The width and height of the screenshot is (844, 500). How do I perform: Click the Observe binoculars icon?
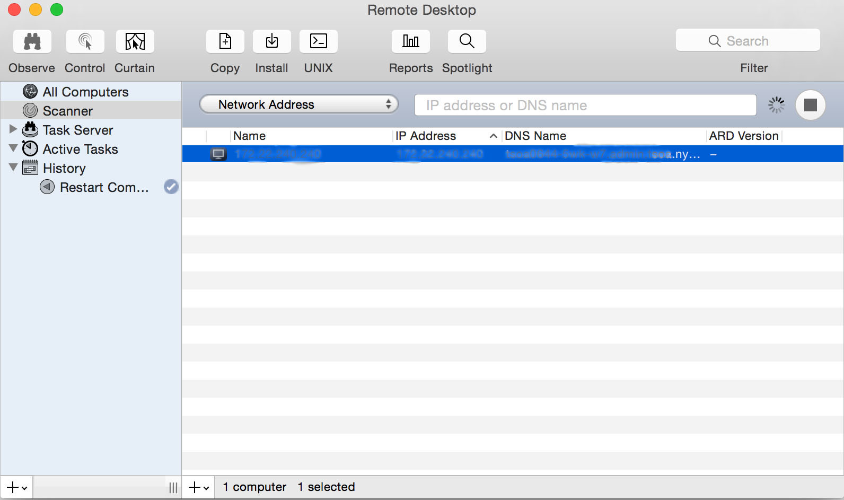32,41
